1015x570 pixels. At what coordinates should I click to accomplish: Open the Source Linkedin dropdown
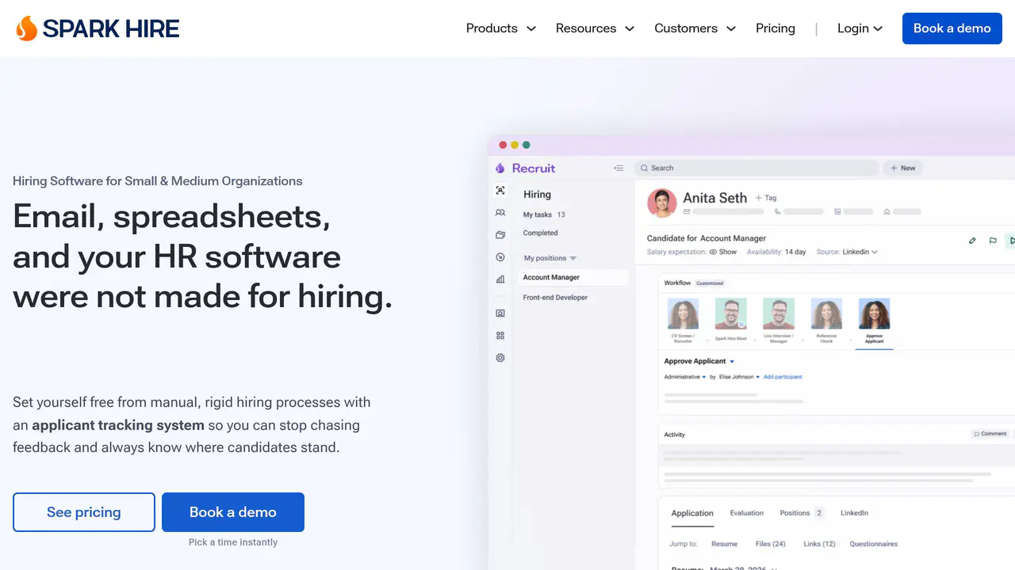[860, 252]
